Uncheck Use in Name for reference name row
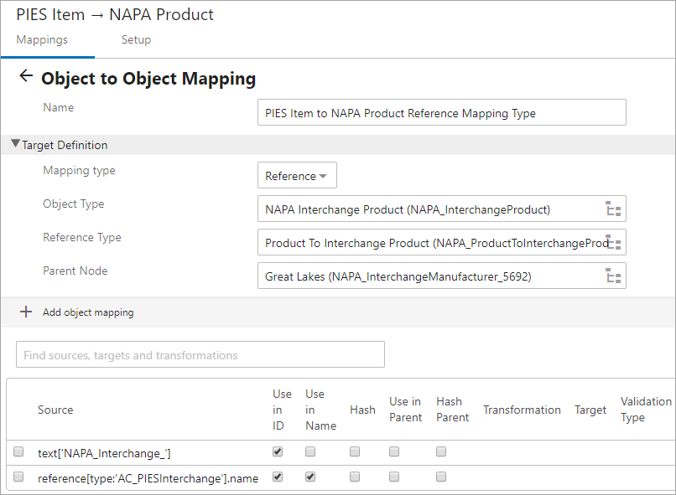The image size is (676, 495). [310, 477]
